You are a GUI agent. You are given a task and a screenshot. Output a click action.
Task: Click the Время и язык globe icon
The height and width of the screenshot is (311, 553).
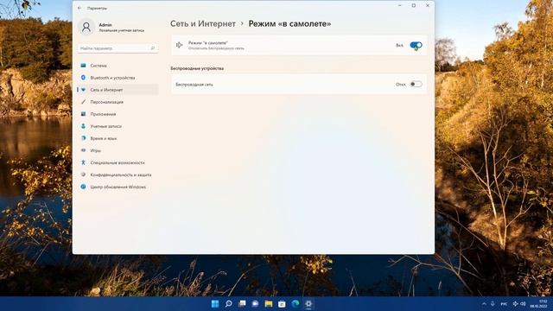[83, 138]
